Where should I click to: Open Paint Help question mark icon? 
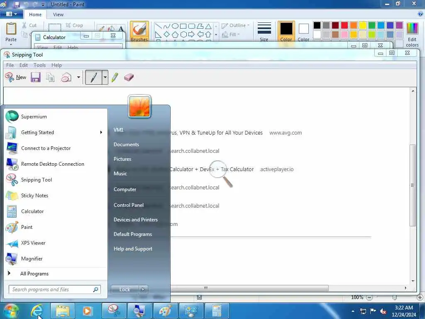(x=420, y=14)
